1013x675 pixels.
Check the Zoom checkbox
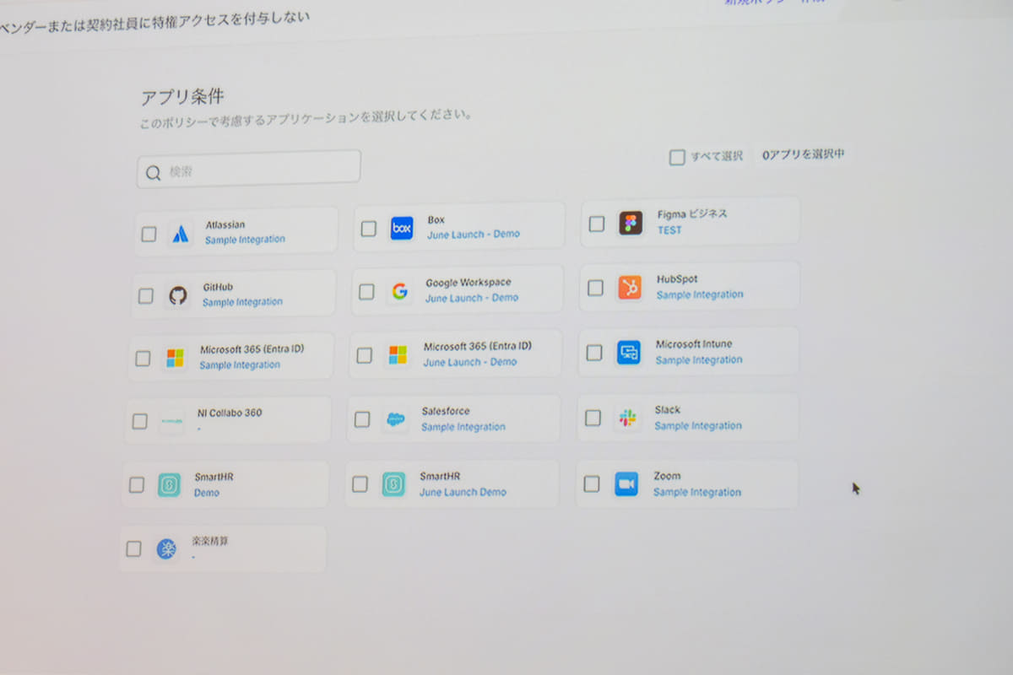pos(592,483)
